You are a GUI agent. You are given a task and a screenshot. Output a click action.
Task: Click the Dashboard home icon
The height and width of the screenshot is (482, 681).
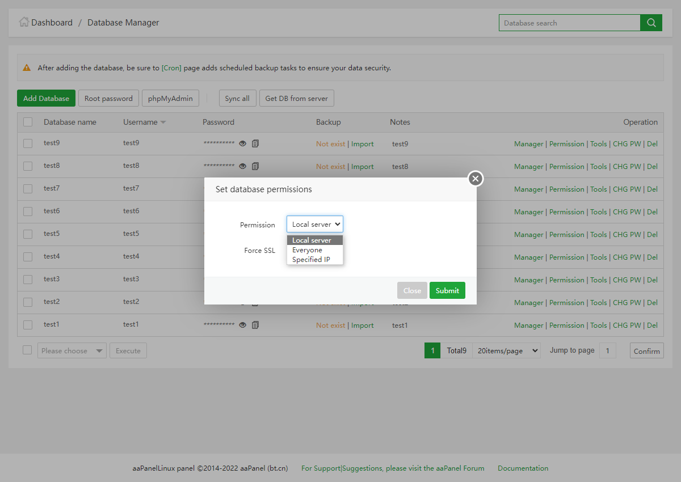(24, 23)
